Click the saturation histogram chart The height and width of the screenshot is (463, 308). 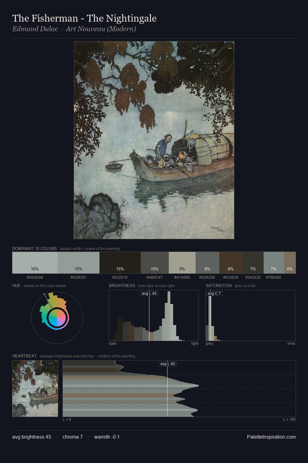coord(250,315)
